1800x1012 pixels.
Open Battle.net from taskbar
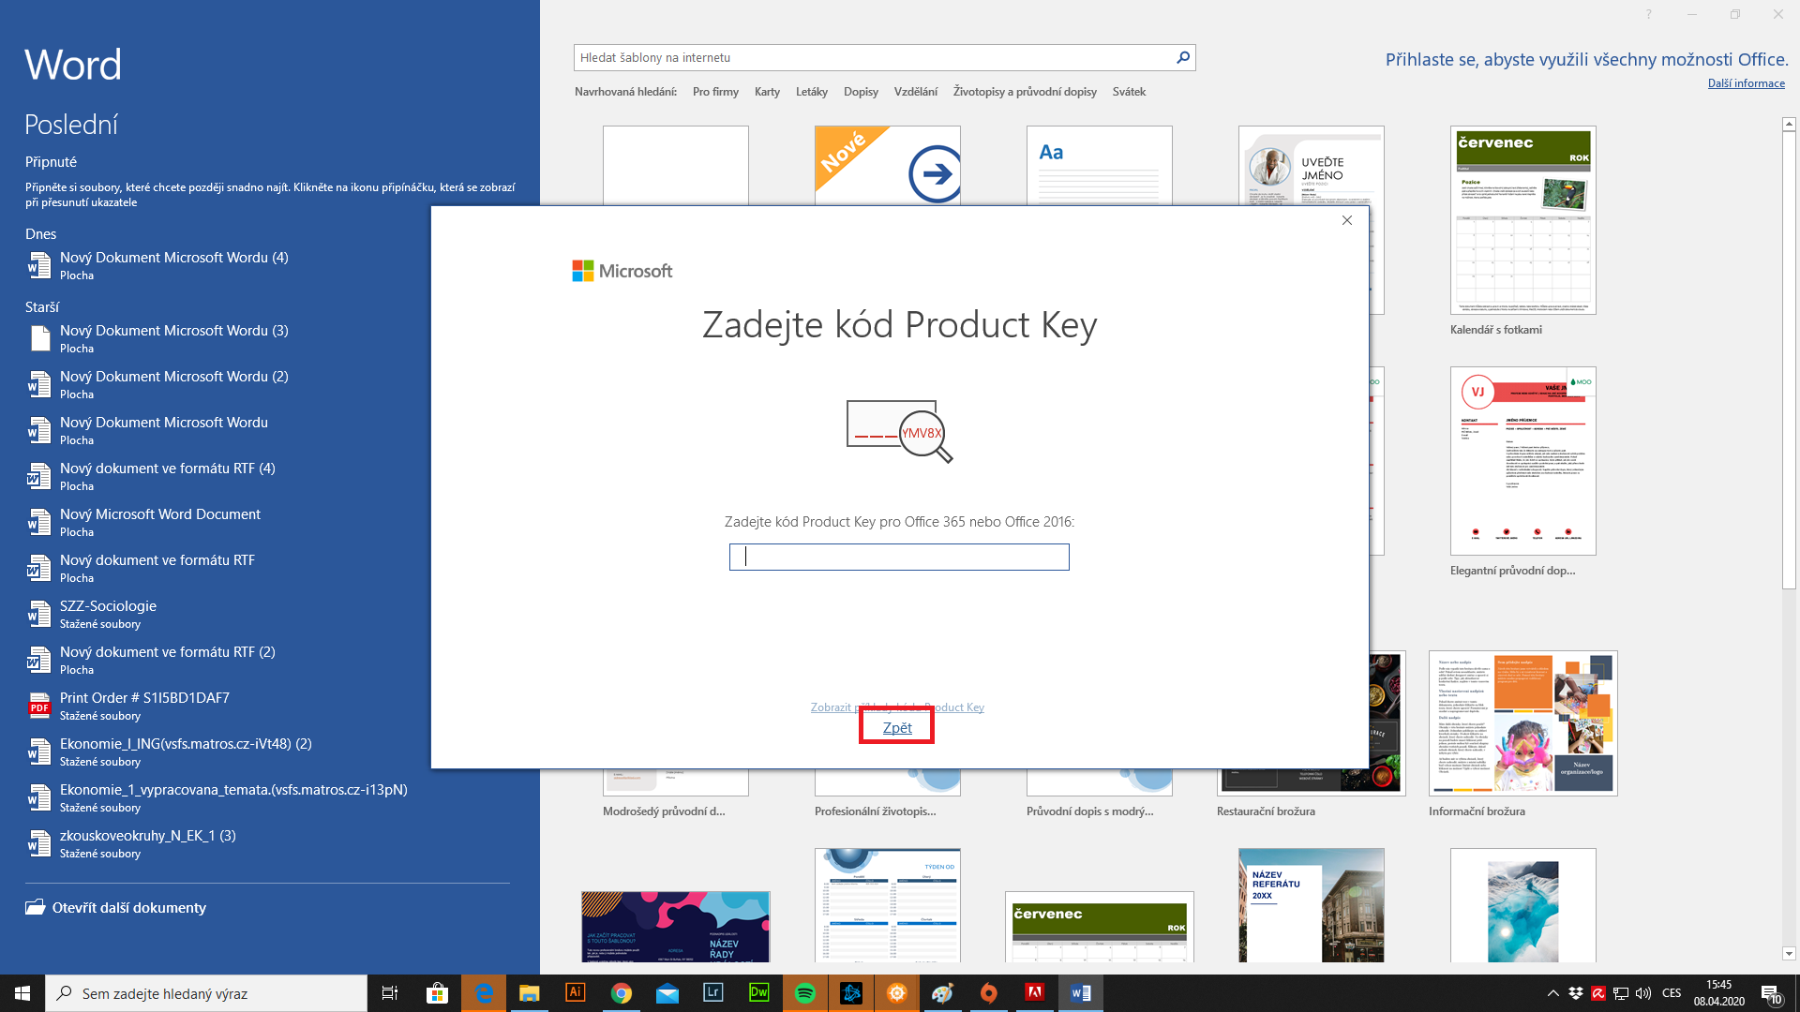[851, 993]
